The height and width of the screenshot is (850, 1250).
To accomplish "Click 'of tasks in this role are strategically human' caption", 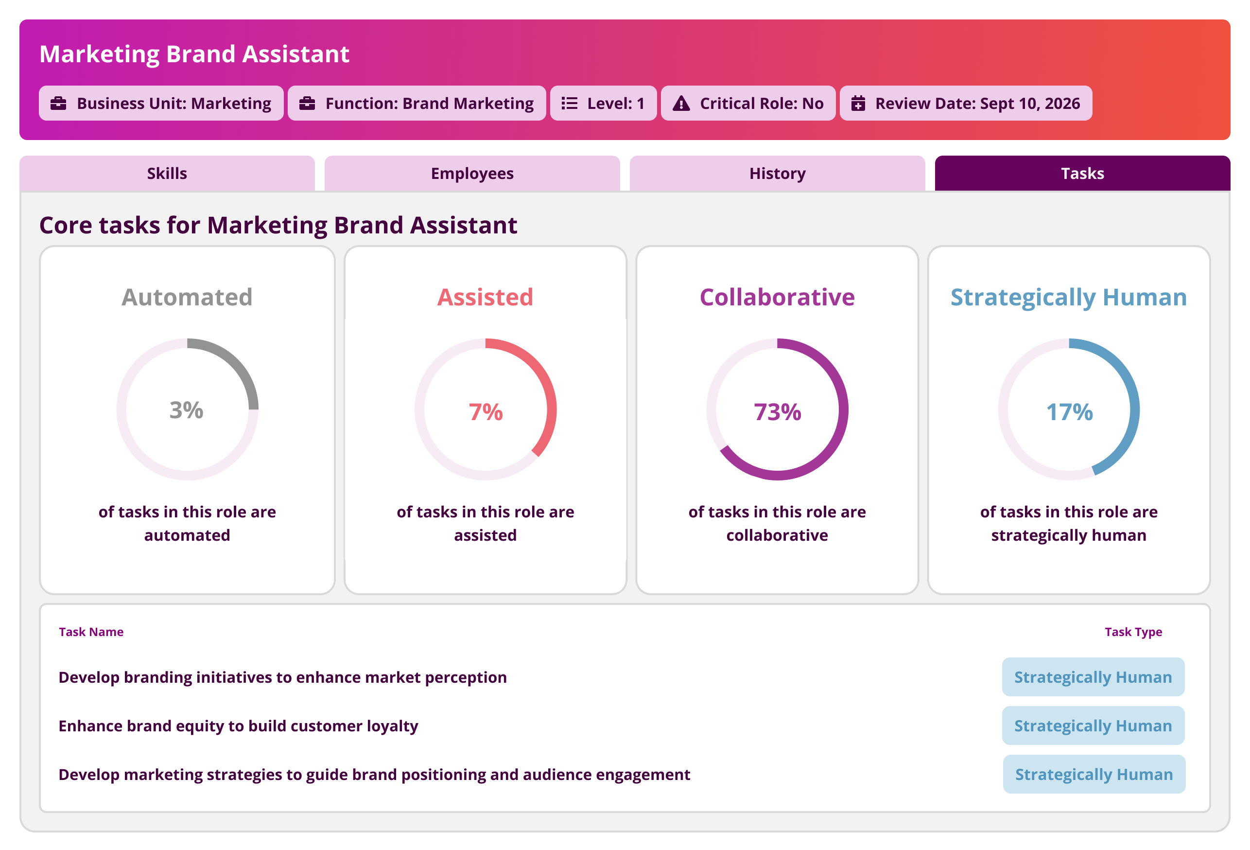I will 1069,524.
